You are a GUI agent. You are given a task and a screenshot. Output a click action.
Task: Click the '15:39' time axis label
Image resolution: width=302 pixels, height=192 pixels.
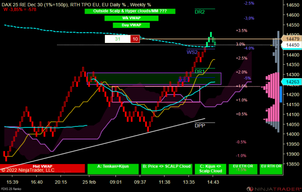tap(13, 182)
